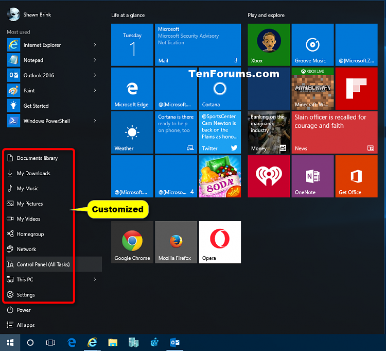Open the Cortana tile

(x=220, y=89)
